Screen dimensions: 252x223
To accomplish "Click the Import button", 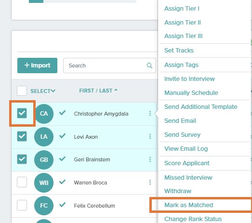I will click(x=37, y=66).
